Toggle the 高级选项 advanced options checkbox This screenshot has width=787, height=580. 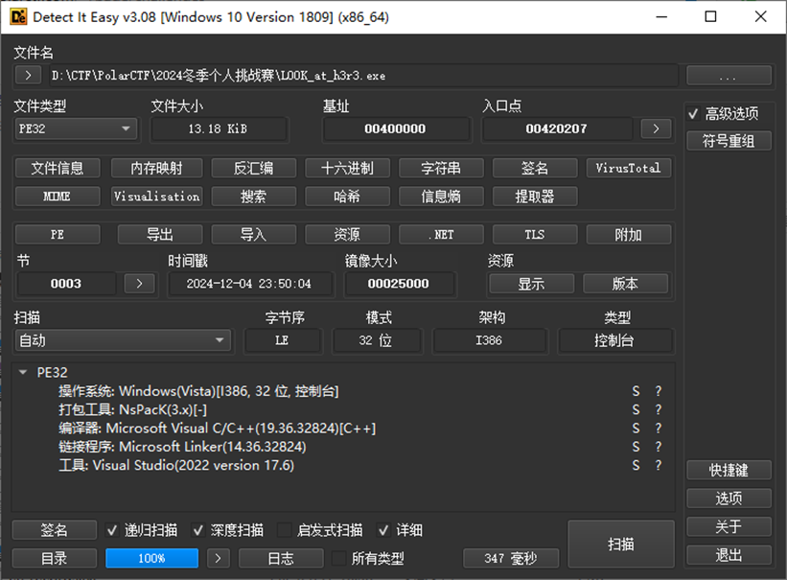[x=694, y=112]
